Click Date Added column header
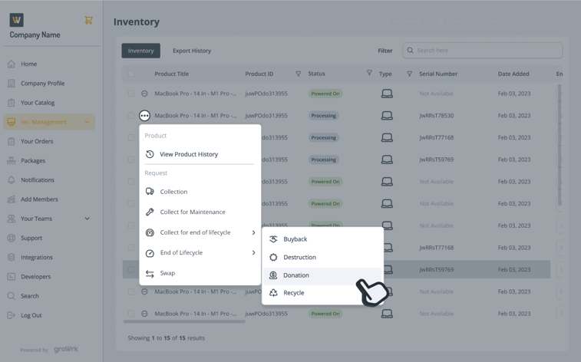 pos(513,74)
